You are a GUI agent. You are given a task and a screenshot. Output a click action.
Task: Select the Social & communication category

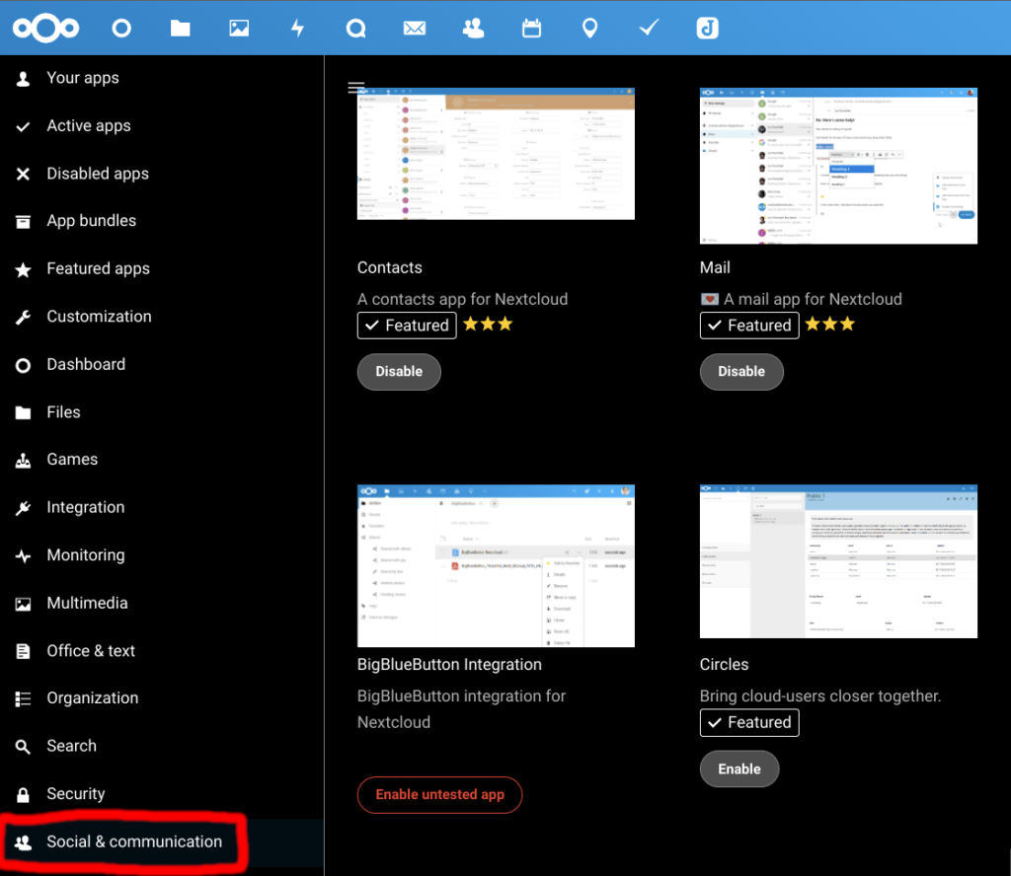161,841
